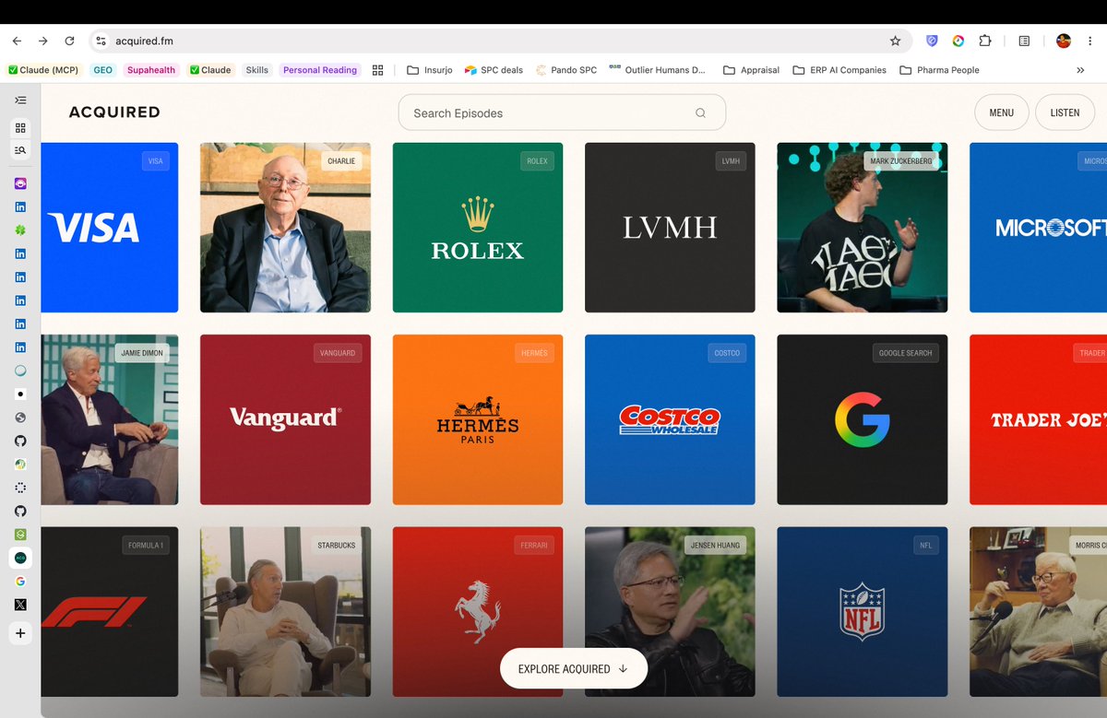Image resolution: width=1107 pixels, height=718 pixels.
Task: Open the Appraisal bookmark folder
Action: pyautogui.click(x=751, y=70)
